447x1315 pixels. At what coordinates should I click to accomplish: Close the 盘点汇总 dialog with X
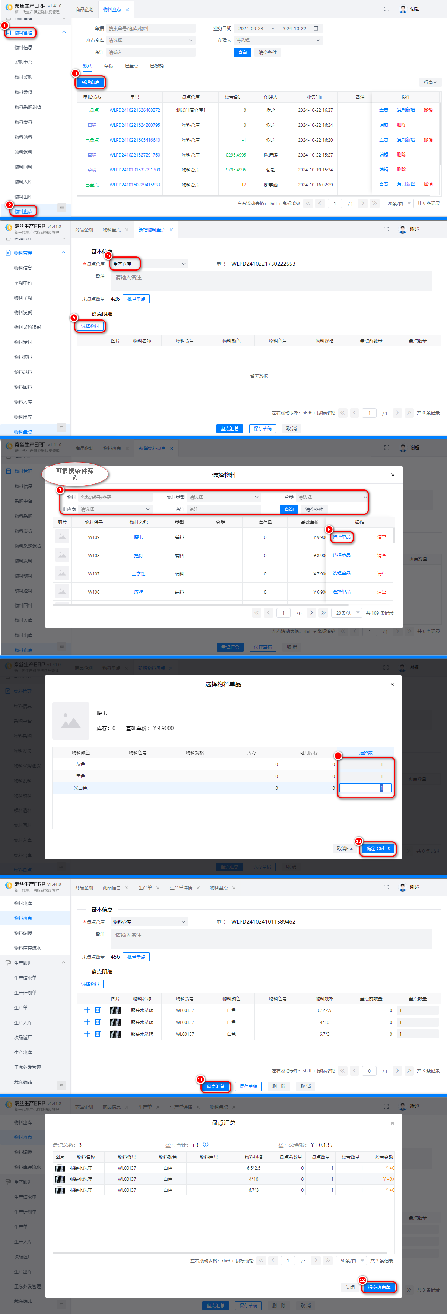[x=392, y=1123]
